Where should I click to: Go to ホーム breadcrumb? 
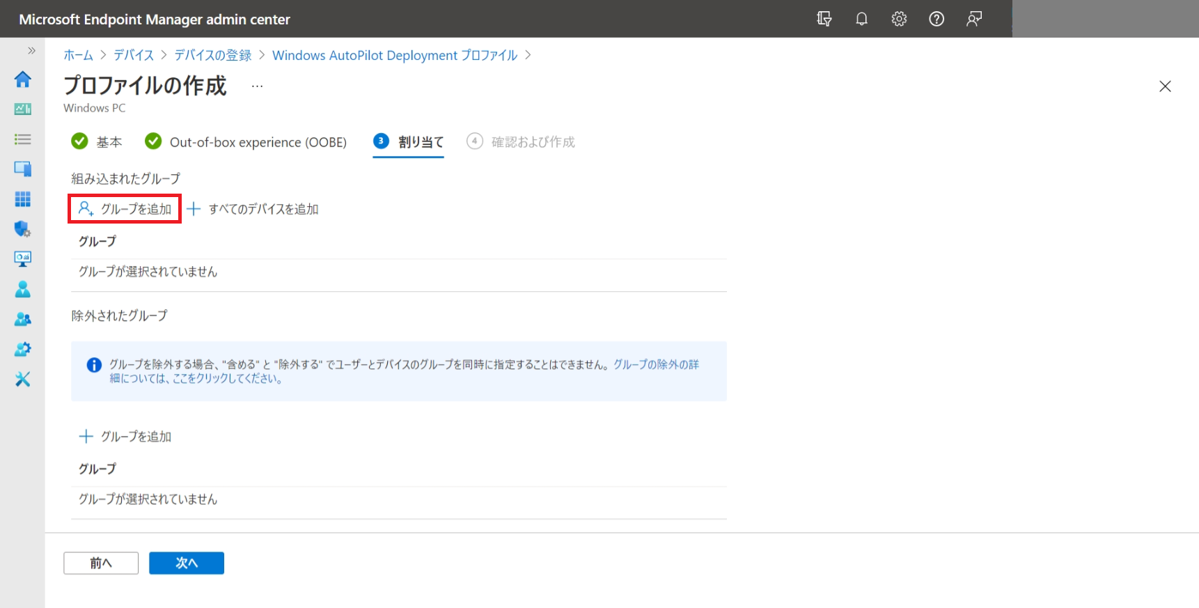78,55
